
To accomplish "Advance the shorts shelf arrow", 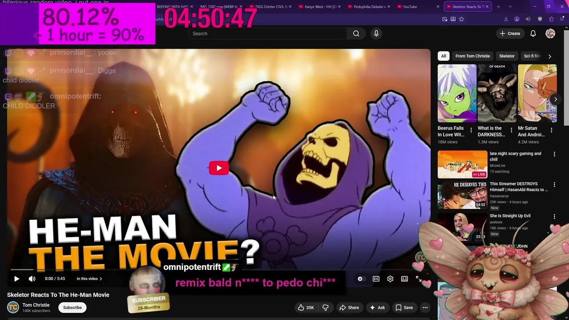I will click(x=555, y=99).
